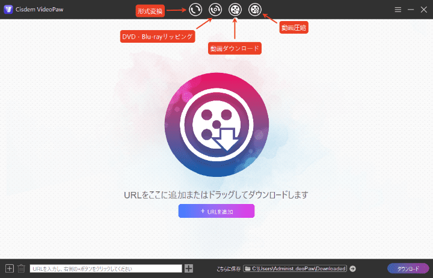Open the video compression tab icon
This screenshot has height=278, width=433.
(254, 10)
